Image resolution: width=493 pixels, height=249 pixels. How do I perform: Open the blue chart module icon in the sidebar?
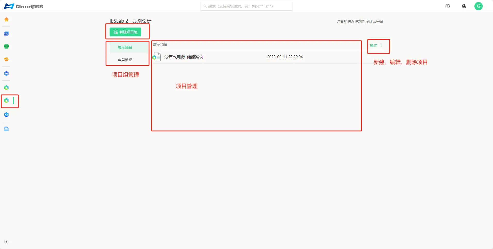pos(6,34)
